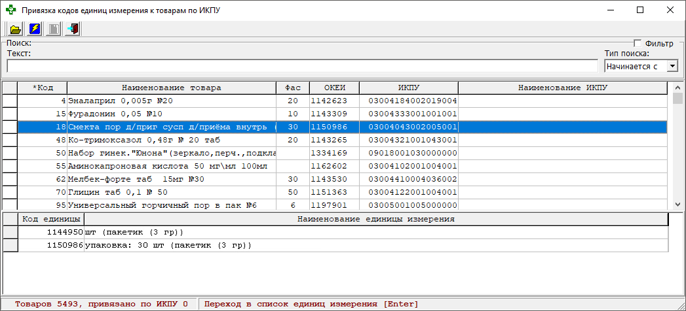Select the Эналаприл 0,005г №20 row
The height and width of the screenshot is (311, 686).
pos(172,101)
